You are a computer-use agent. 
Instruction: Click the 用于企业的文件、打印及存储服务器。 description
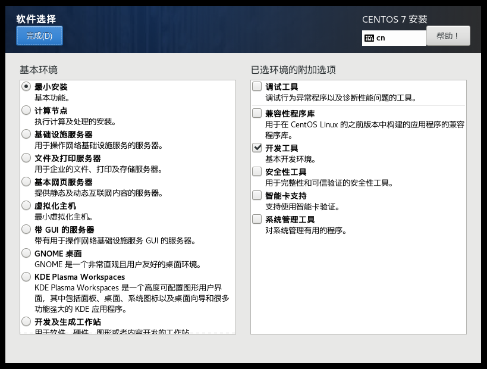[99, 169]
